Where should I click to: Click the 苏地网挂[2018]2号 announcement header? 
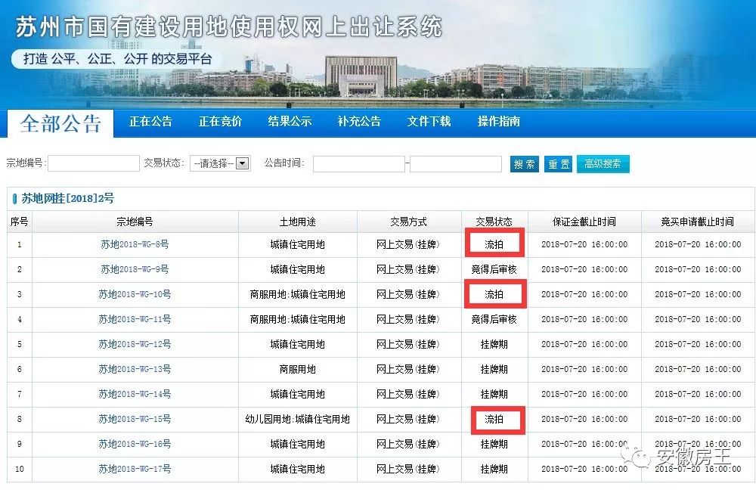[67, 198]
